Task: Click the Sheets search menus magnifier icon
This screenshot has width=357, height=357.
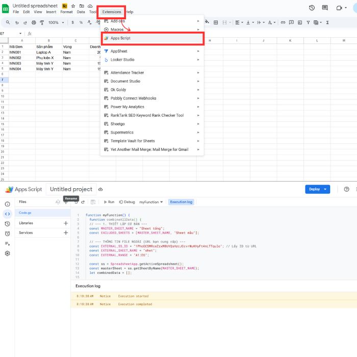Action: click(x=8, y=22)
